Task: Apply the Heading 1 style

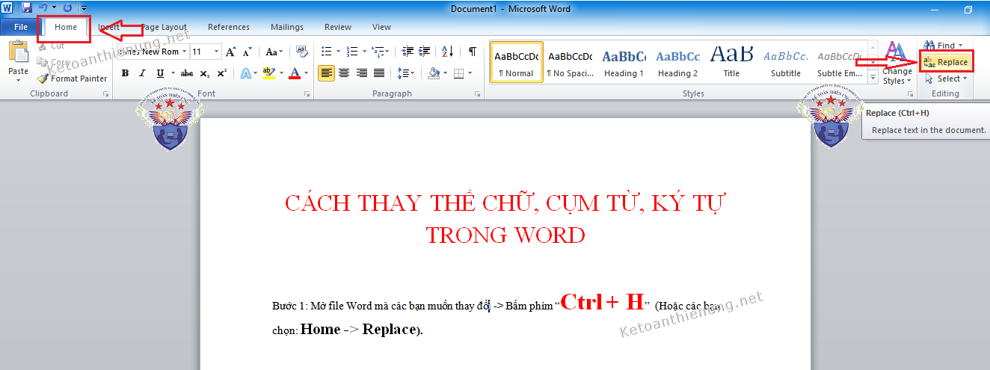Action: pyautogui.click(x=624, y=62)
